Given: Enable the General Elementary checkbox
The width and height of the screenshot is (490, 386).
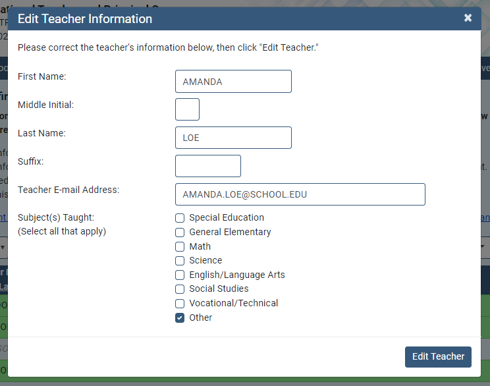Looking at the screenshot, I should tap(180, 233).
